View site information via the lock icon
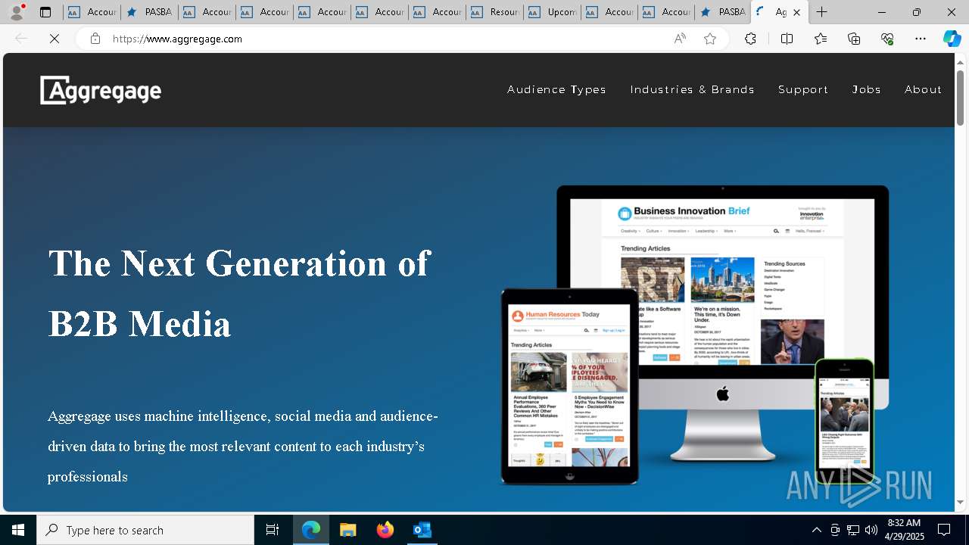The width and height of the screenshot is (969, 545). [95, 39]
